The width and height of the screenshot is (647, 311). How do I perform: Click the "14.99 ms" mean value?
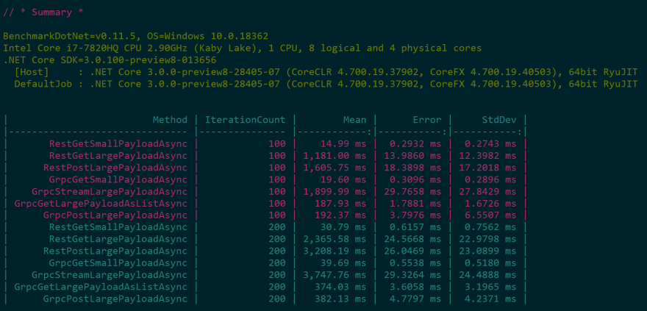pos(343,144)
